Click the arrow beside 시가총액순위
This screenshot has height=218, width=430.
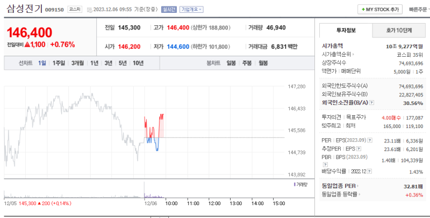[353, 54]
